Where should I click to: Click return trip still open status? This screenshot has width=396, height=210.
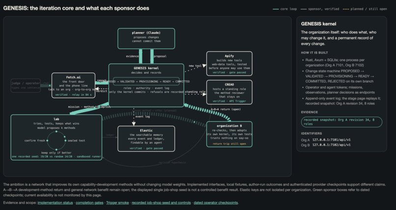pos(229,144)
